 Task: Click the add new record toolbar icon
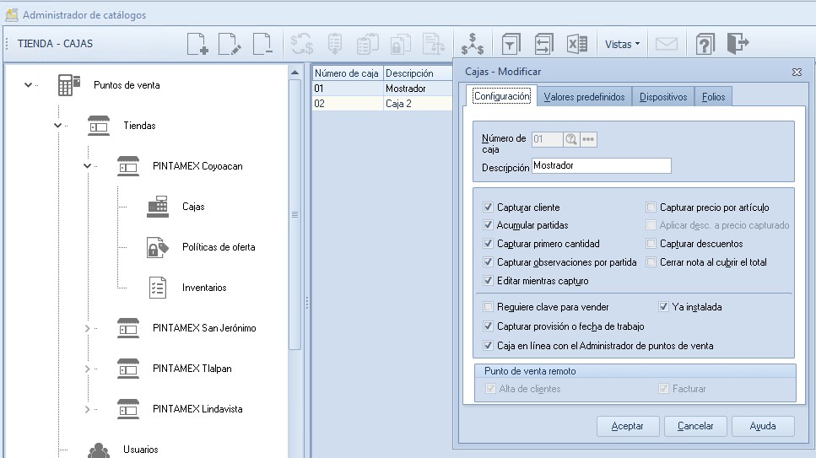point(197,44)
